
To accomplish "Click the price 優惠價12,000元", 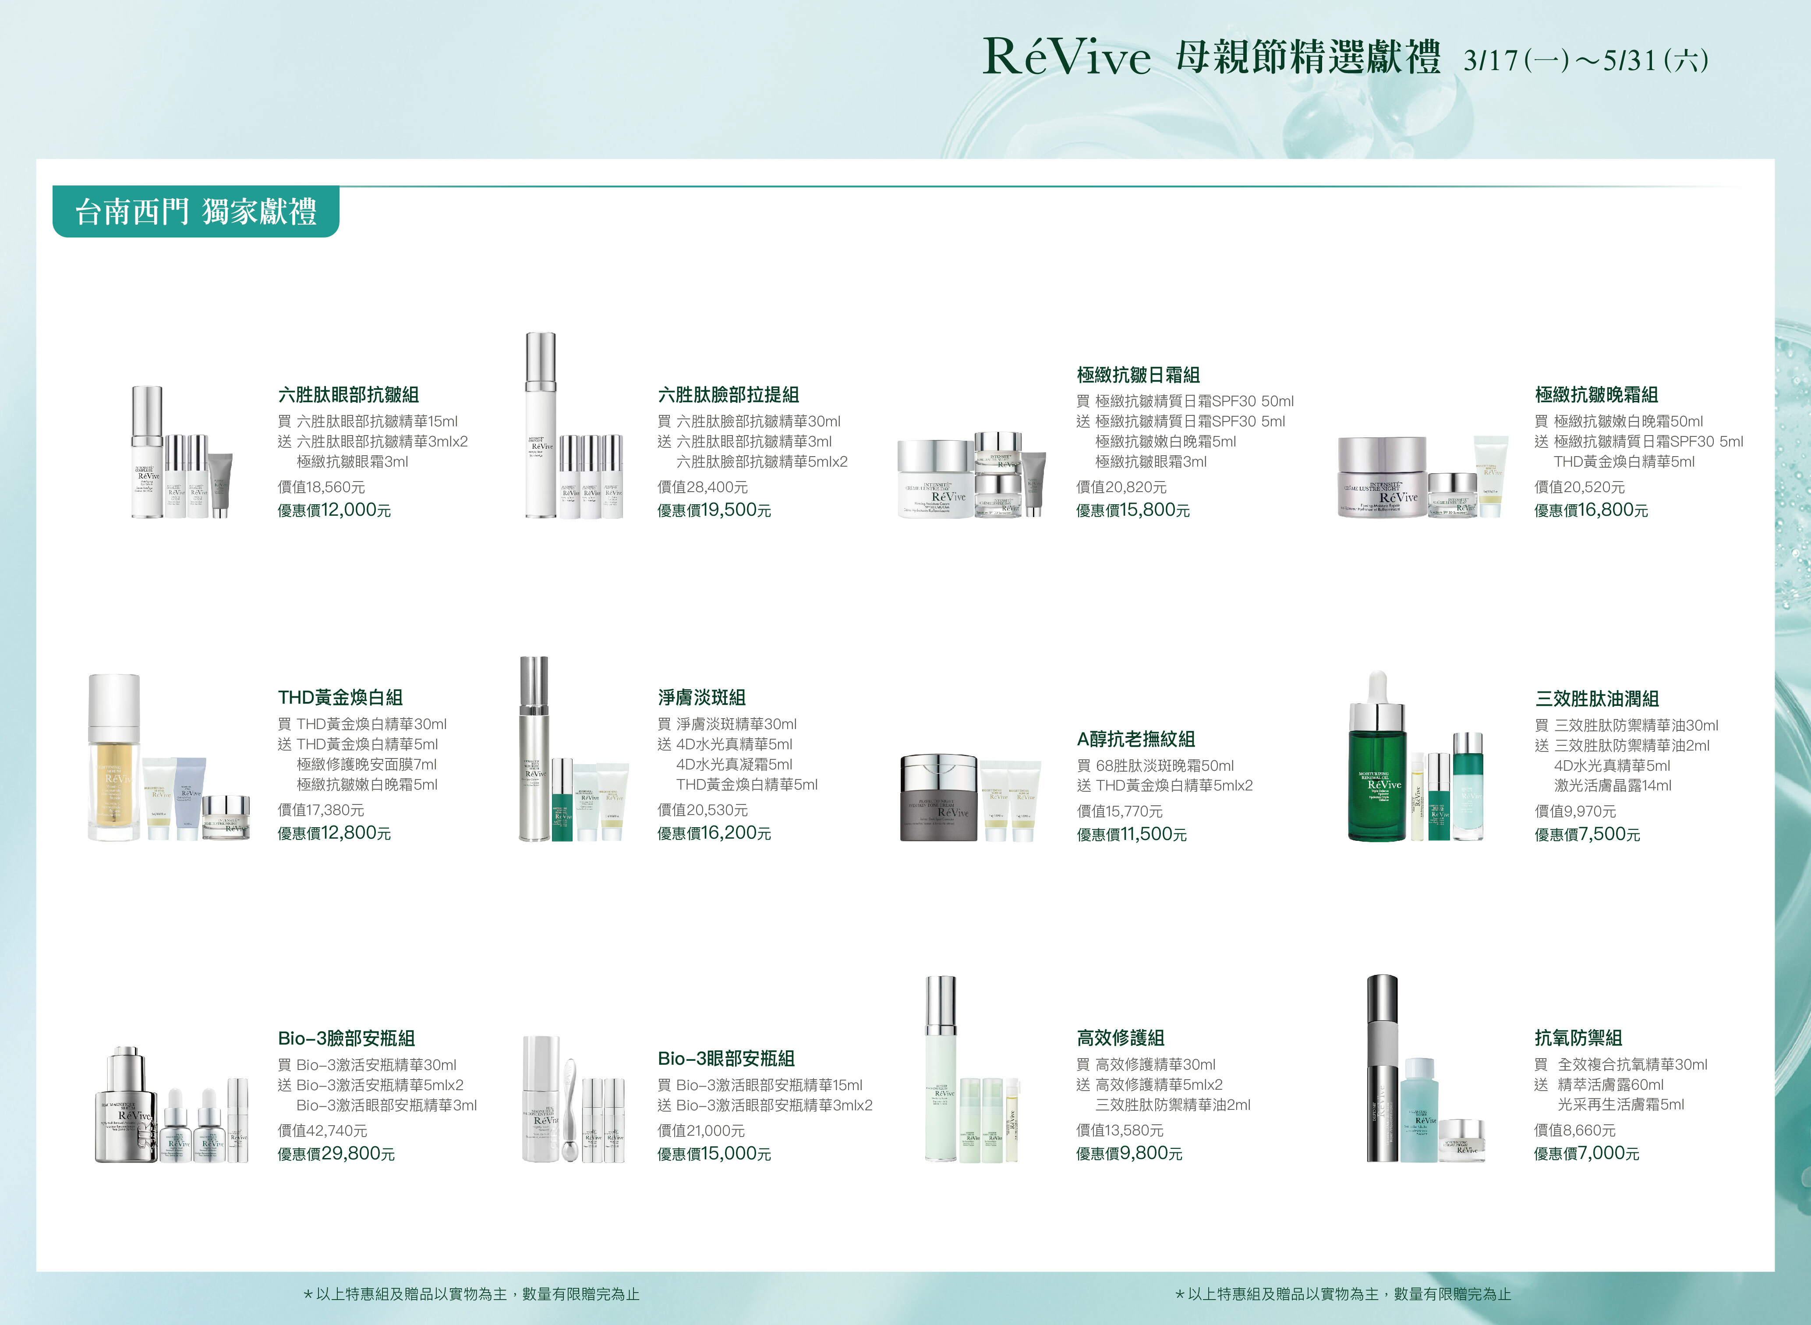I will point(334,510).
